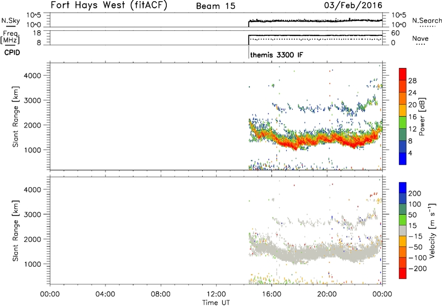Click '1000' on the velocity panel axis
This screenshot has width=442, height=306.
coord(33,264)
